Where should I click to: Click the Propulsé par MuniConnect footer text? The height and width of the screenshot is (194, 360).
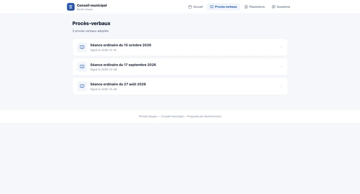(204, 116)
